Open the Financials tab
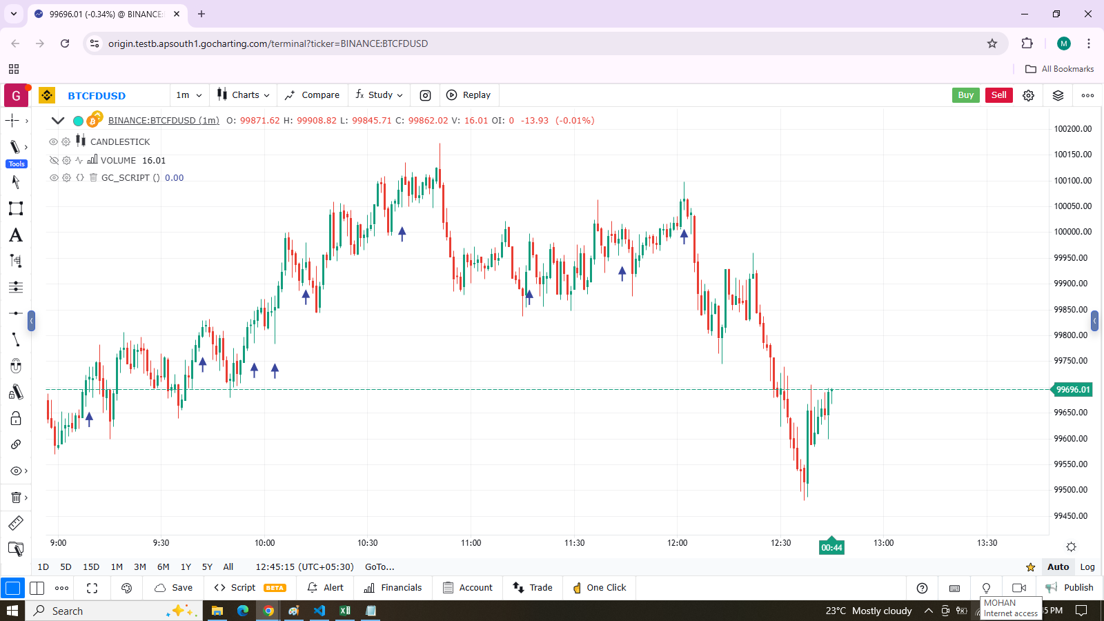 (393, 588)
